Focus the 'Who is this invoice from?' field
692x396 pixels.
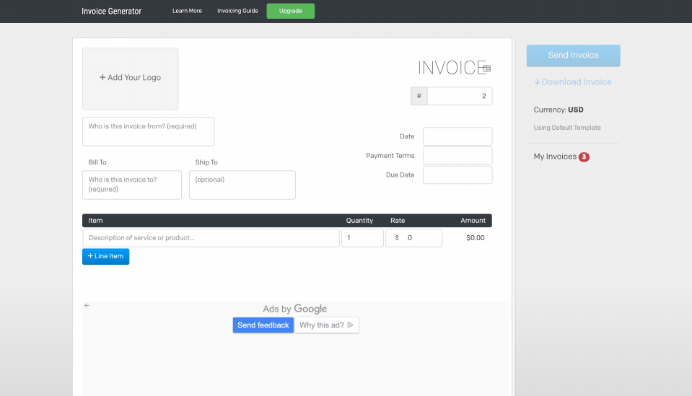[x=149, y=131]
